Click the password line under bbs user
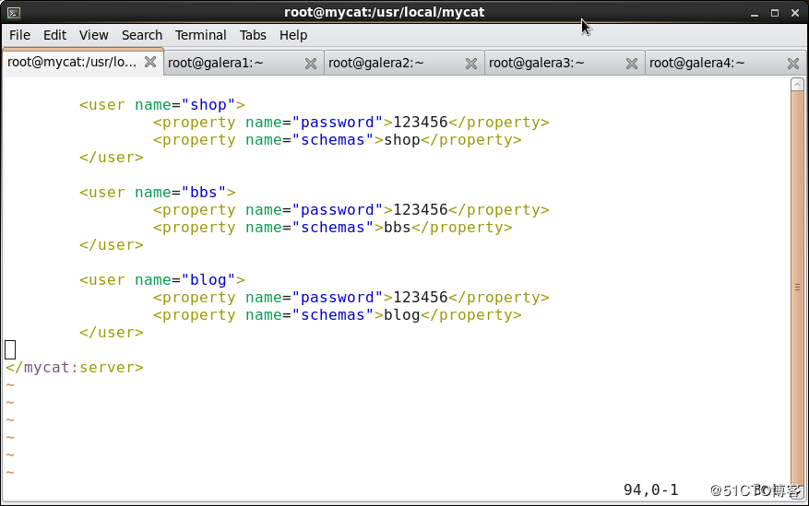This screenshot has height=506, width=809. pyautogui.click(x=351, y=210)
